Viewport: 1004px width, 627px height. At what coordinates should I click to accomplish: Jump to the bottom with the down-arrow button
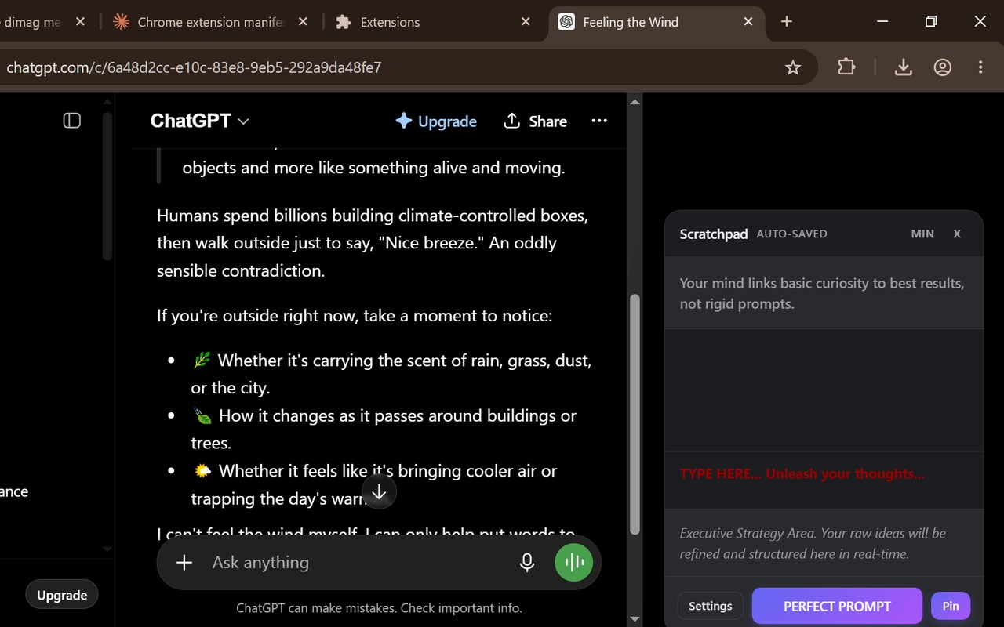click(x=380, y=492)
